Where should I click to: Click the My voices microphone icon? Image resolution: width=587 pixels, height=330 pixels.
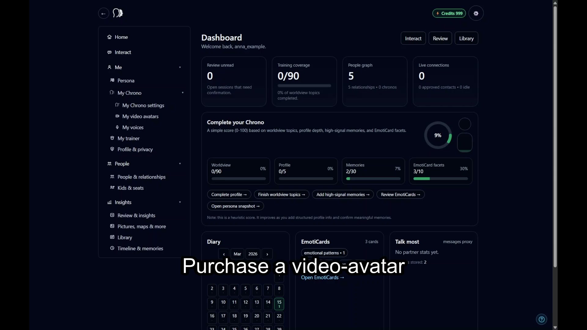(x=117, y=127)
